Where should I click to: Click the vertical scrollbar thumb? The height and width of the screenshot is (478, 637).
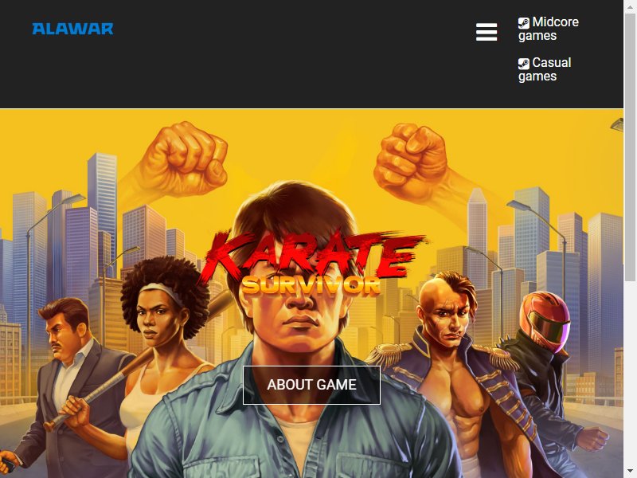(630, 147)
